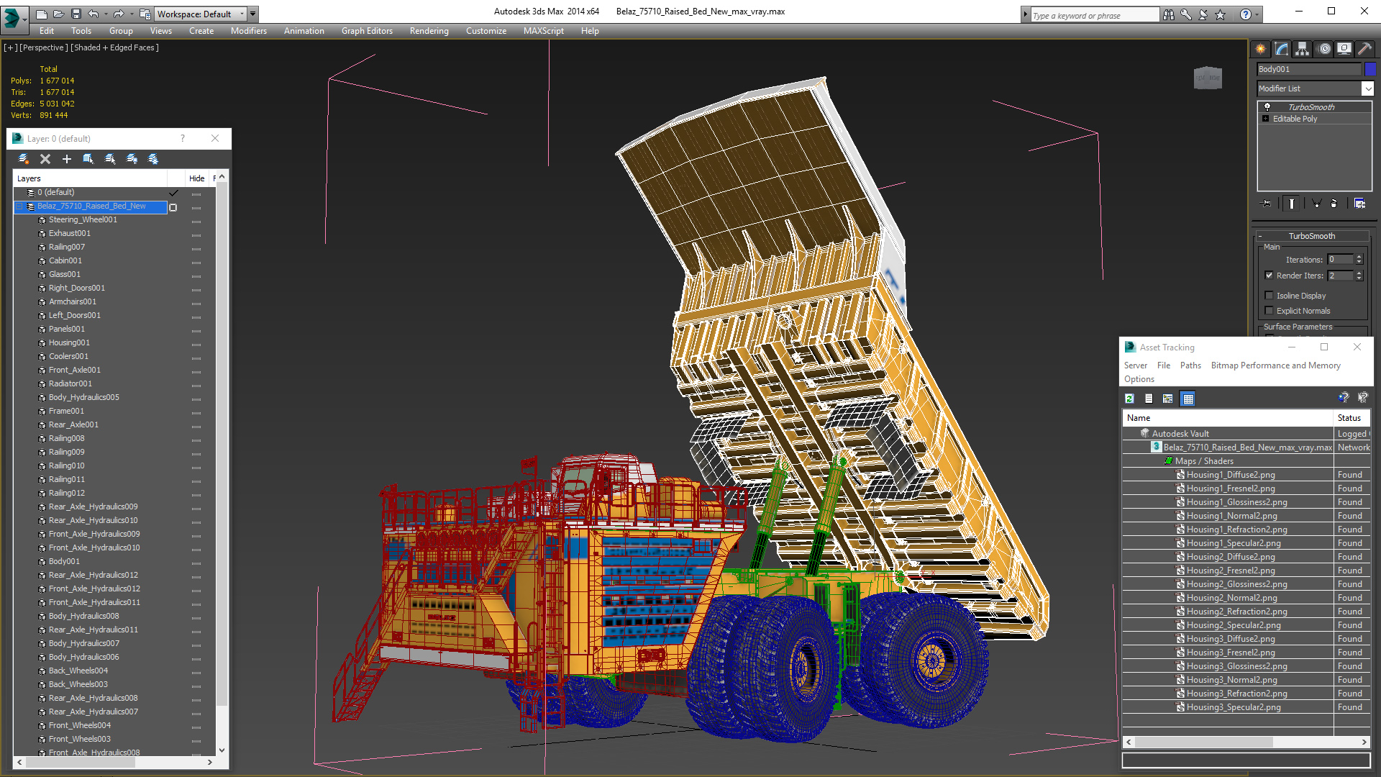Enable the Explicit Normals checkbox
1381x777 pixels.
pyautogui.click(x=1269, y=310)
